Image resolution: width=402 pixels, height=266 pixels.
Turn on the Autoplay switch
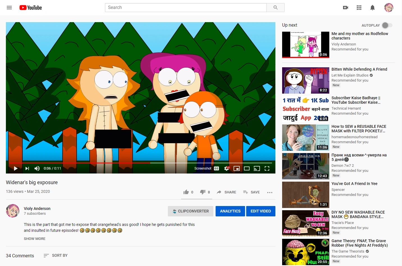(387, 25)
